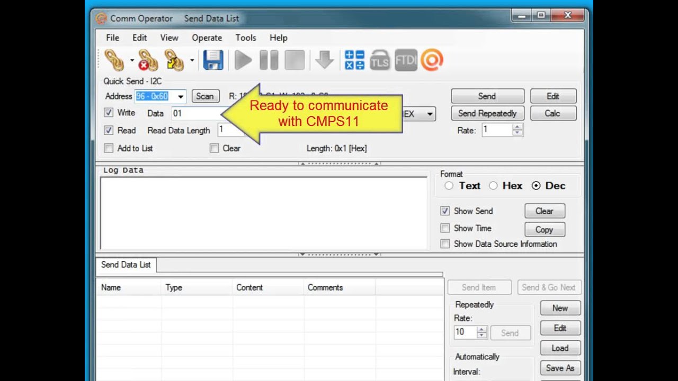Select the Dec format radio button
678x381 pixels.
click(x=536, y=186)
